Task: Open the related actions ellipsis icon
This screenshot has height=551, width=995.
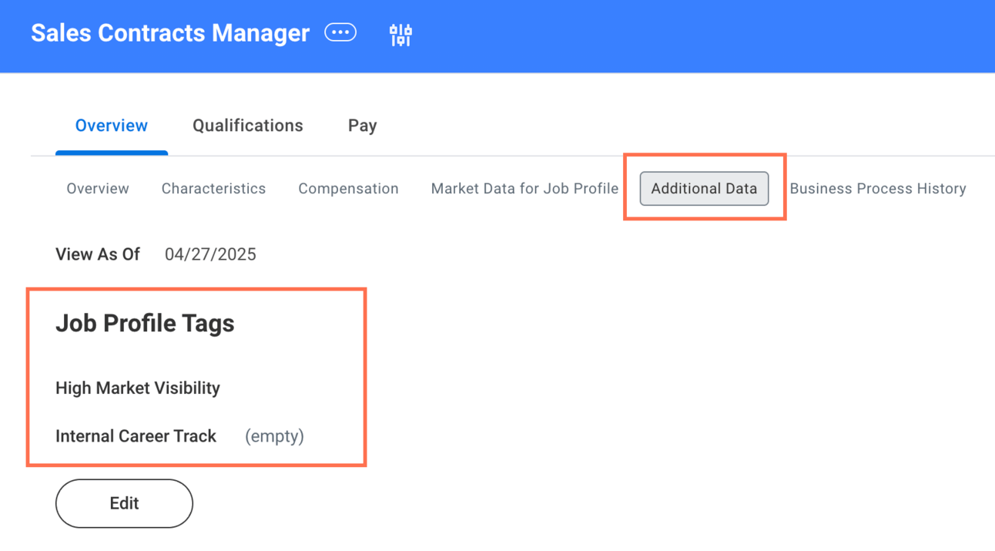Action: (x=340, y=32)
